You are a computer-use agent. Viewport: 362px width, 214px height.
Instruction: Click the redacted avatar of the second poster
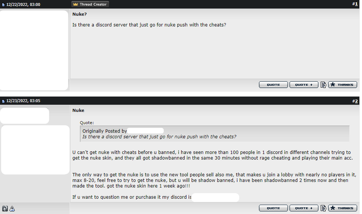[x=35, y=150]
